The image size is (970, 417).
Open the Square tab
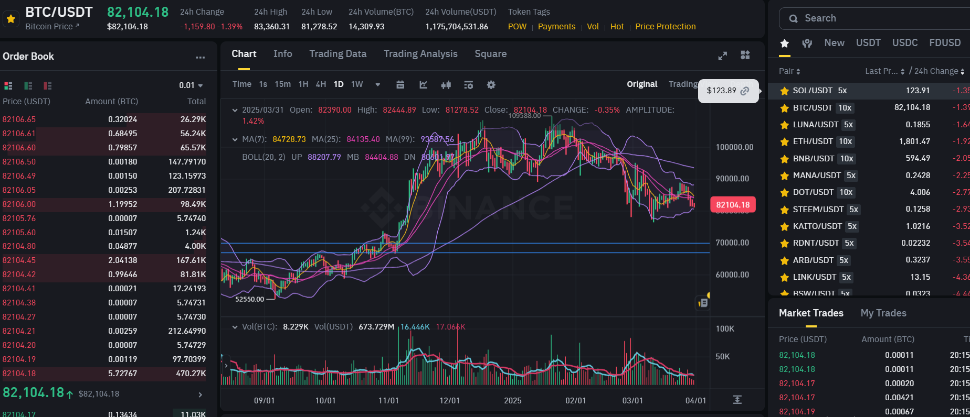491,54
